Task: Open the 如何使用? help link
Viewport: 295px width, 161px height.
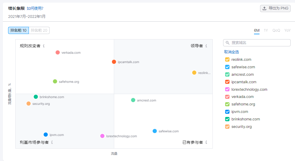Action: [35, 8]
